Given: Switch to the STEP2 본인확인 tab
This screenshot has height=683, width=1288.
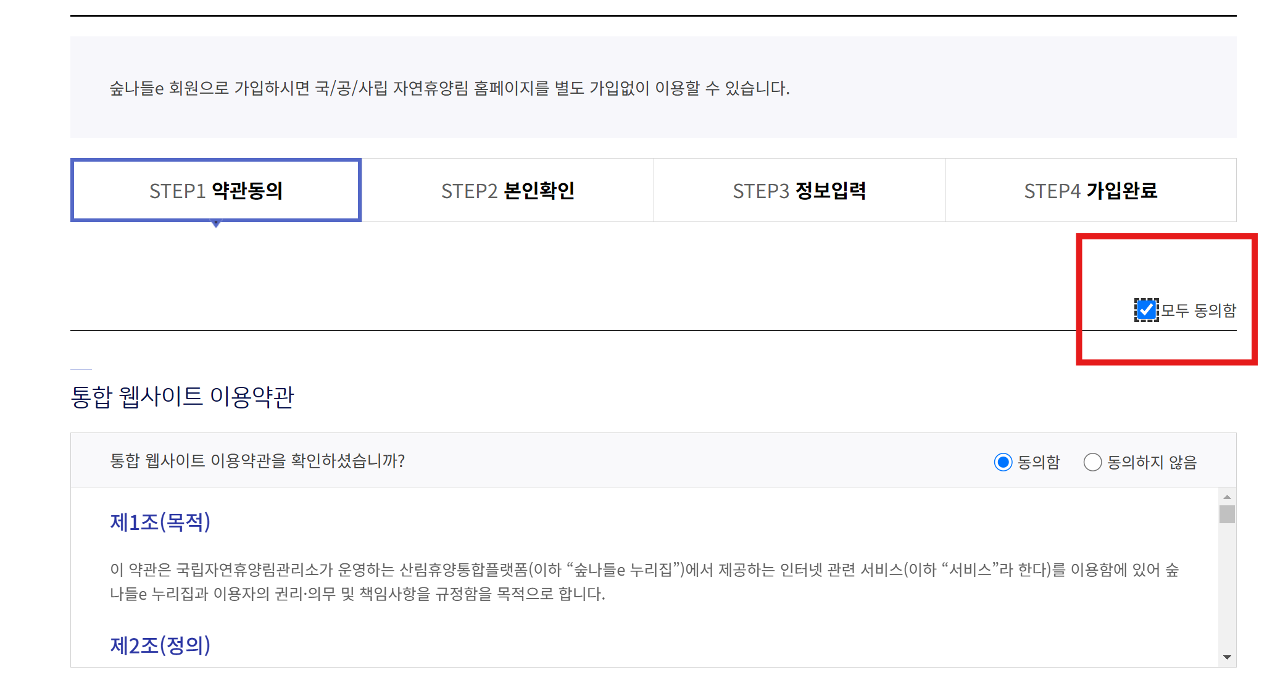Looking at the screenshot, I should (x=507, y=191).
